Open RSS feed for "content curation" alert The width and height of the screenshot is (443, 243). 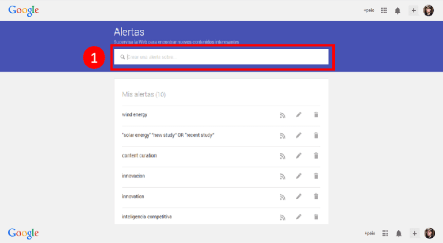click(x=283, y=156)
